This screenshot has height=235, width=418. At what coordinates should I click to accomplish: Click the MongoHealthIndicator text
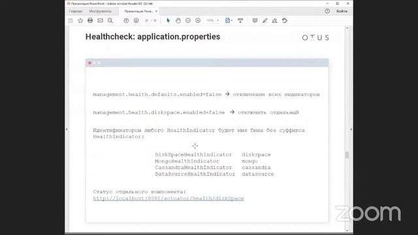coord(187,161)
